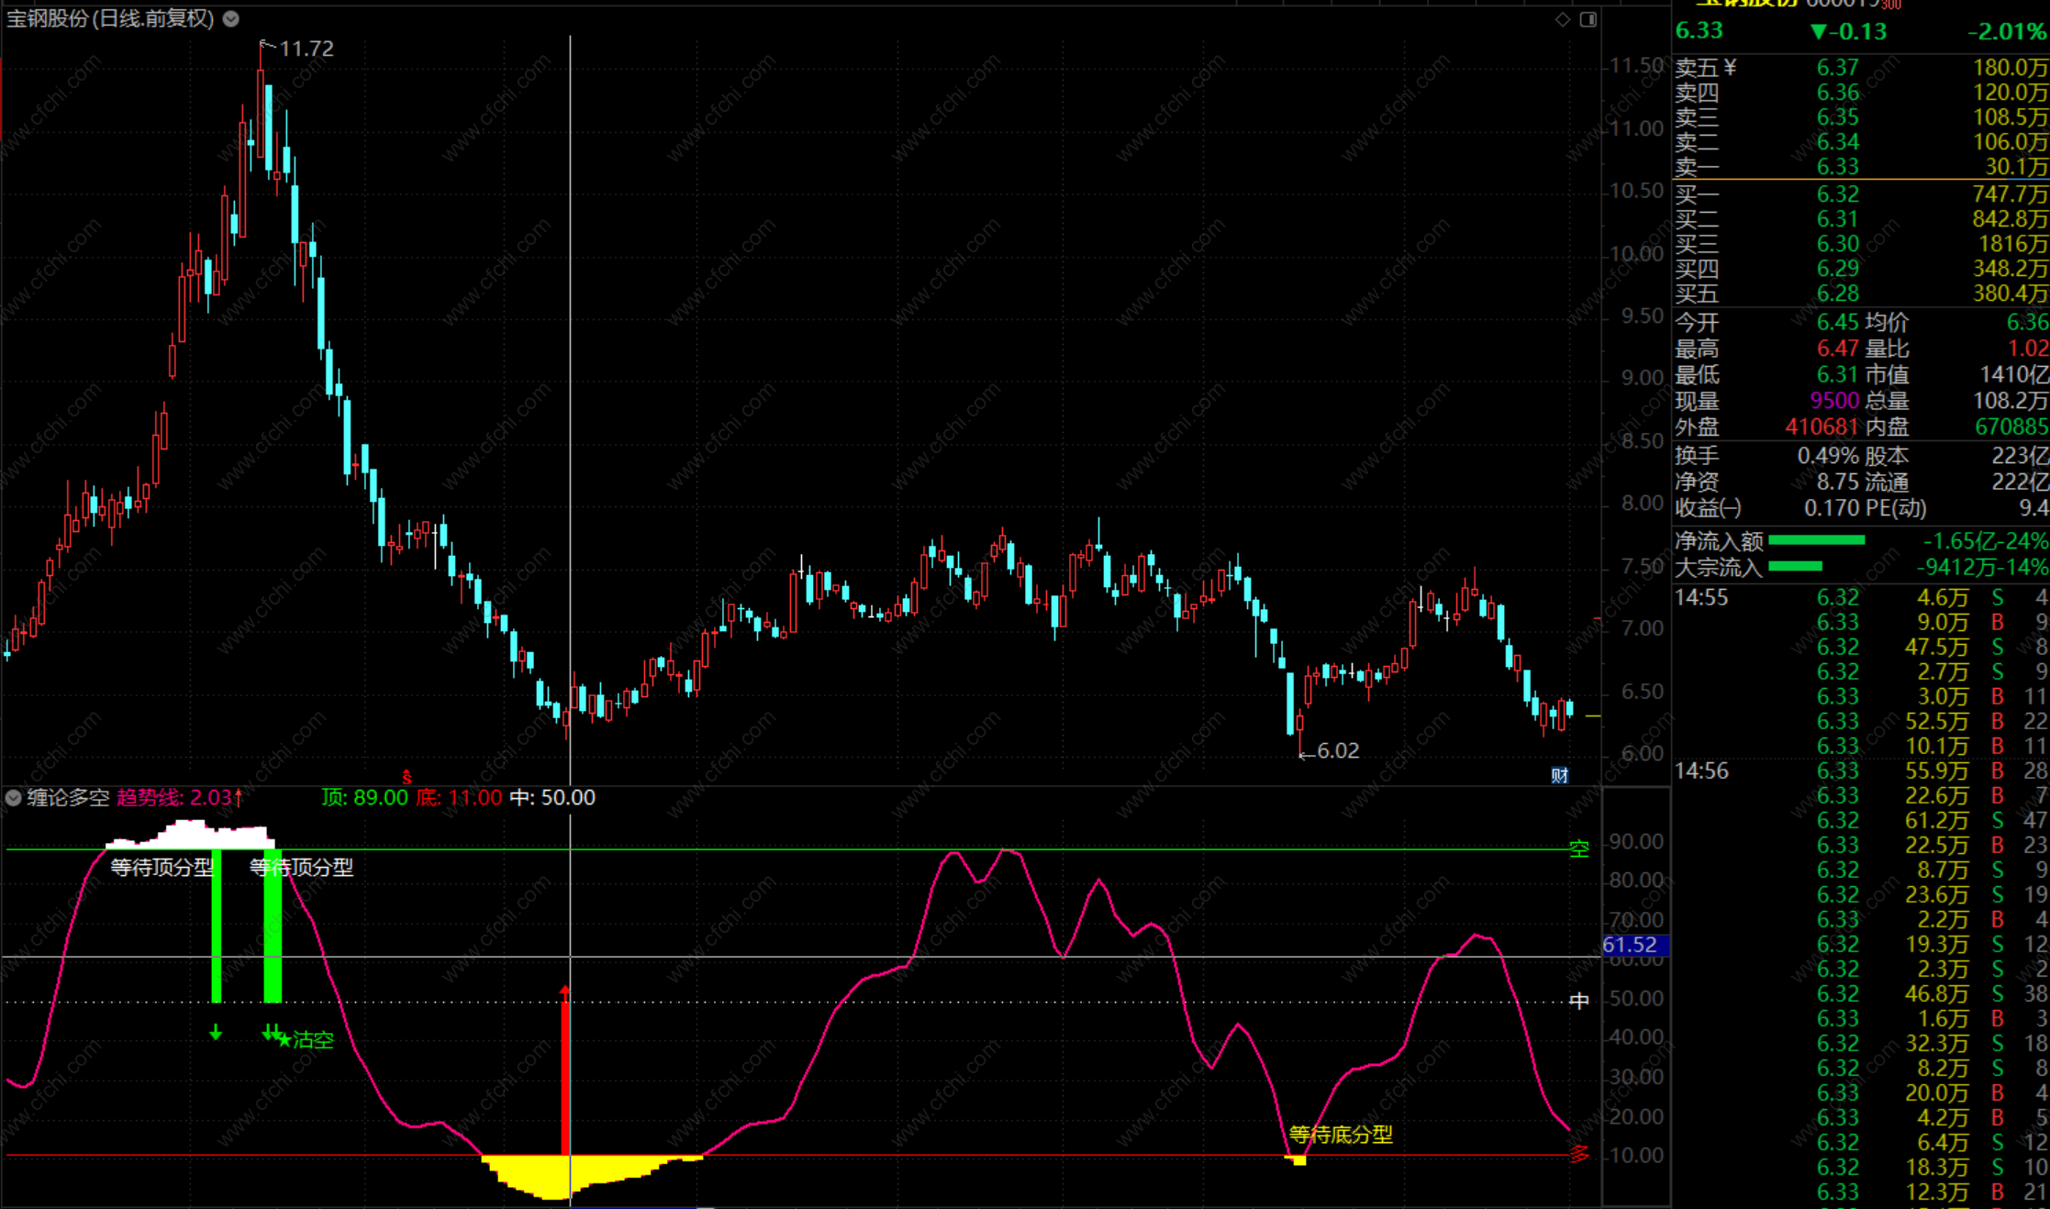2050x1209 pixels.
Task: Click the blue 61.52 axis value tag
Action: click(1631, 945)
